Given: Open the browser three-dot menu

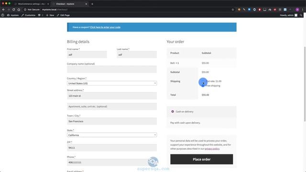Looking at the screenshot, I should click(303, 10).
